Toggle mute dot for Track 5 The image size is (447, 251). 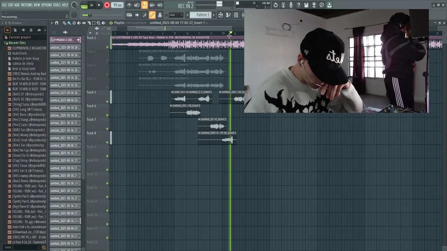pos(107,101)
